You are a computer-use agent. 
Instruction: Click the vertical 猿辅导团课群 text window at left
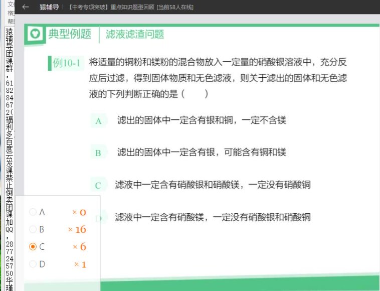9,151
